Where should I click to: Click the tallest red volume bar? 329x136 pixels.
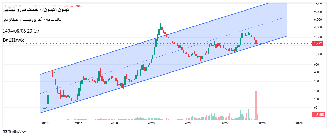point(256,105)
